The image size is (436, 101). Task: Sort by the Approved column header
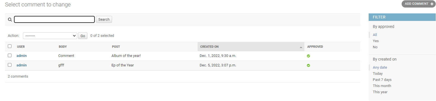(x=315, y=47)
